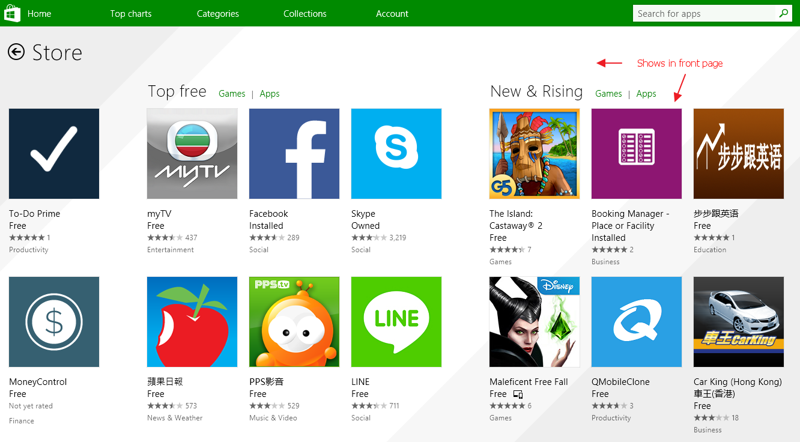Screen dimensions: 800x442
Task: Click the Store page title
Action: click(57, 53)
